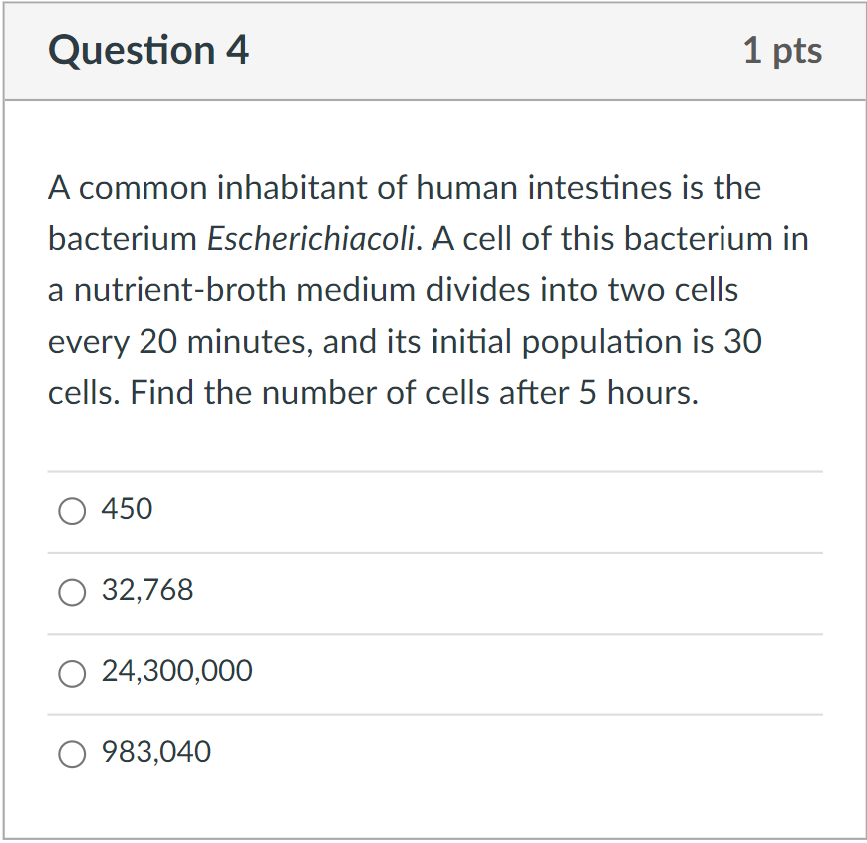867x843 pixels.
Task: Click the phrase 'nutrient-broth medium'
Action: (244, 290)
